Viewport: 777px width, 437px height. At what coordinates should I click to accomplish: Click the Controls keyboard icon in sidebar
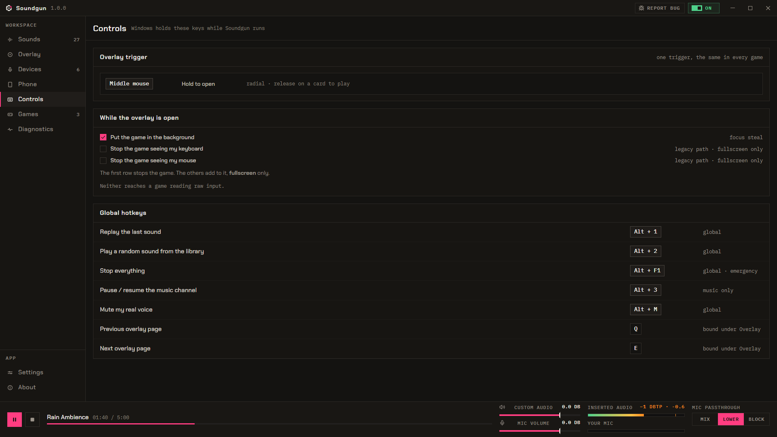click(x=10, y=99)
